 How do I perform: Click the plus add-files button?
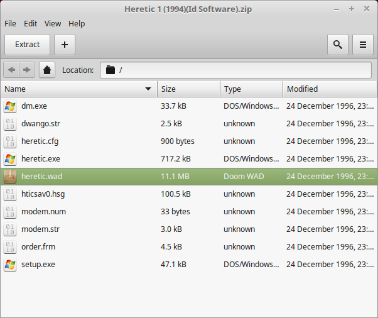pyautogui.click(x=65, y=45)
